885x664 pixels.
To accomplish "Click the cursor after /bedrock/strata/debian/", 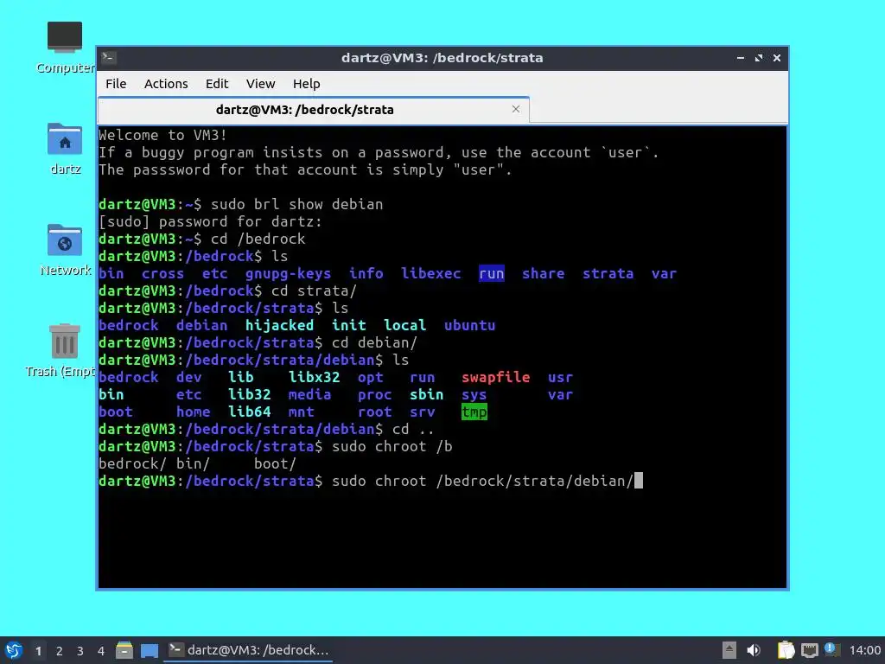I will point(639,481).
